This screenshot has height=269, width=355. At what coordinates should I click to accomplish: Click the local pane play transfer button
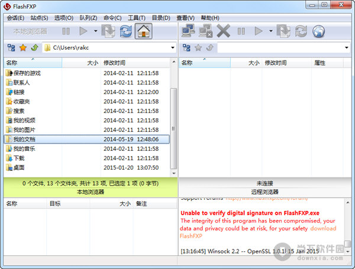(x=83, y=31)
